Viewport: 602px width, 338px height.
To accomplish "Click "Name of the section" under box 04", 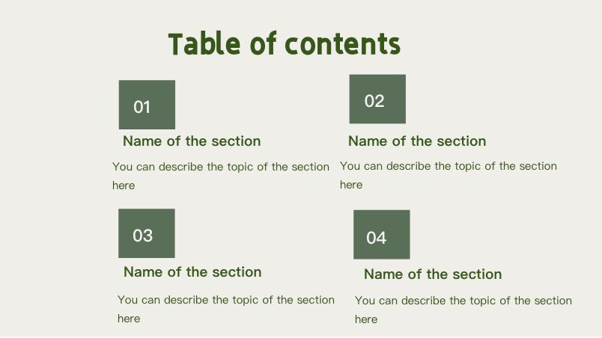I will [433, 274].
